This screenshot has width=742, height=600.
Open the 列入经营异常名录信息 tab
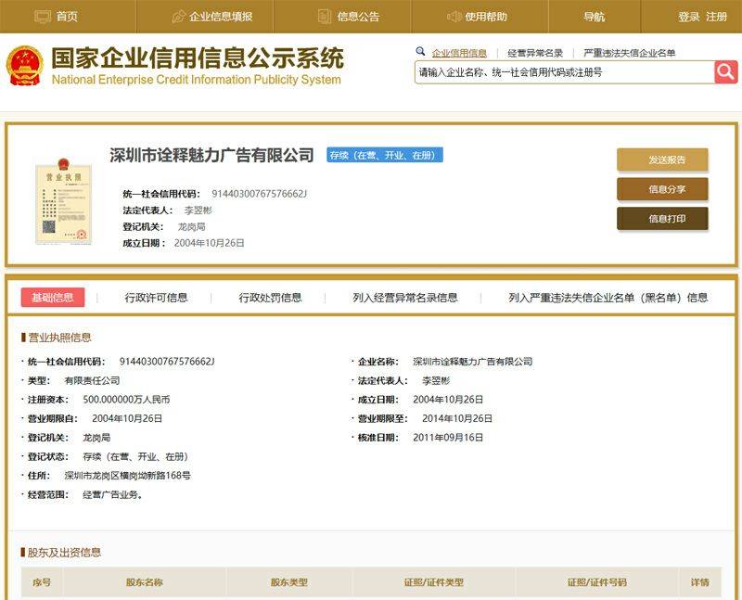pyautogui.click(x=405, y=298)
